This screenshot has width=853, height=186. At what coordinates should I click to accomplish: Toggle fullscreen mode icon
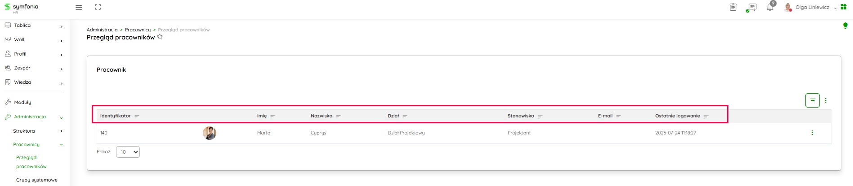coord(98,7)
